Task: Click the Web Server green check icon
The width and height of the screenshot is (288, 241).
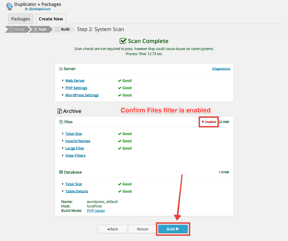Action: click(x=120, y=81)
